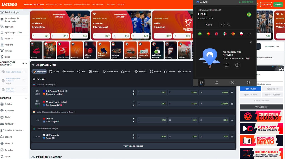Open NordVPN settings gear
The image size is (285, 159).
tap(248, 82)
